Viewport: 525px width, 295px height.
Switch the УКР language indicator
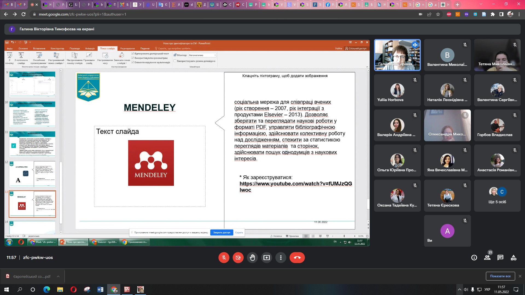487,290
